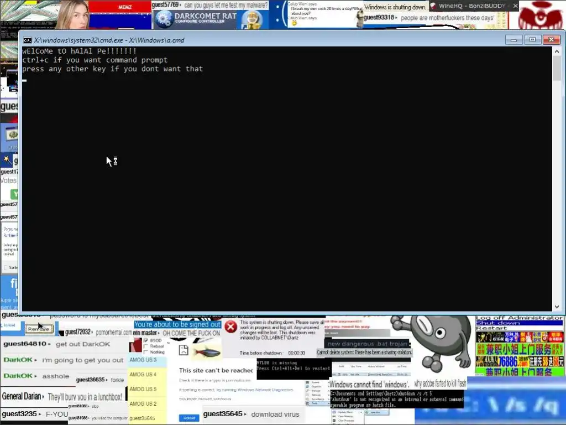Click the neon tetra fish thumbnail
566x425 pixels.
tap(206, 351)
